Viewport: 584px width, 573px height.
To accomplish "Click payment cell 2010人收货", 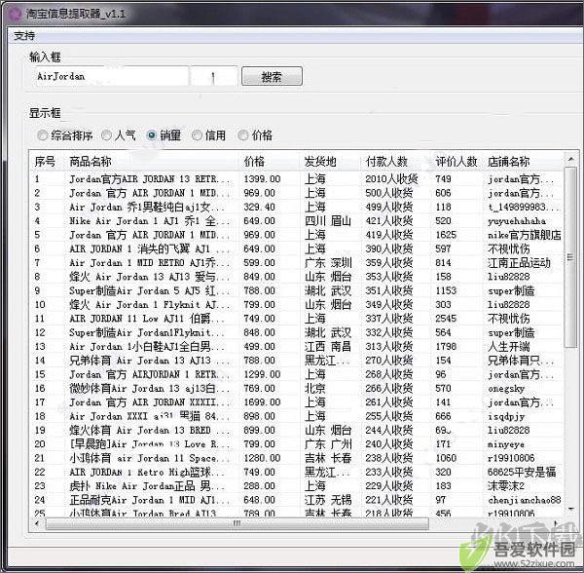I will [x=391, y=179].
